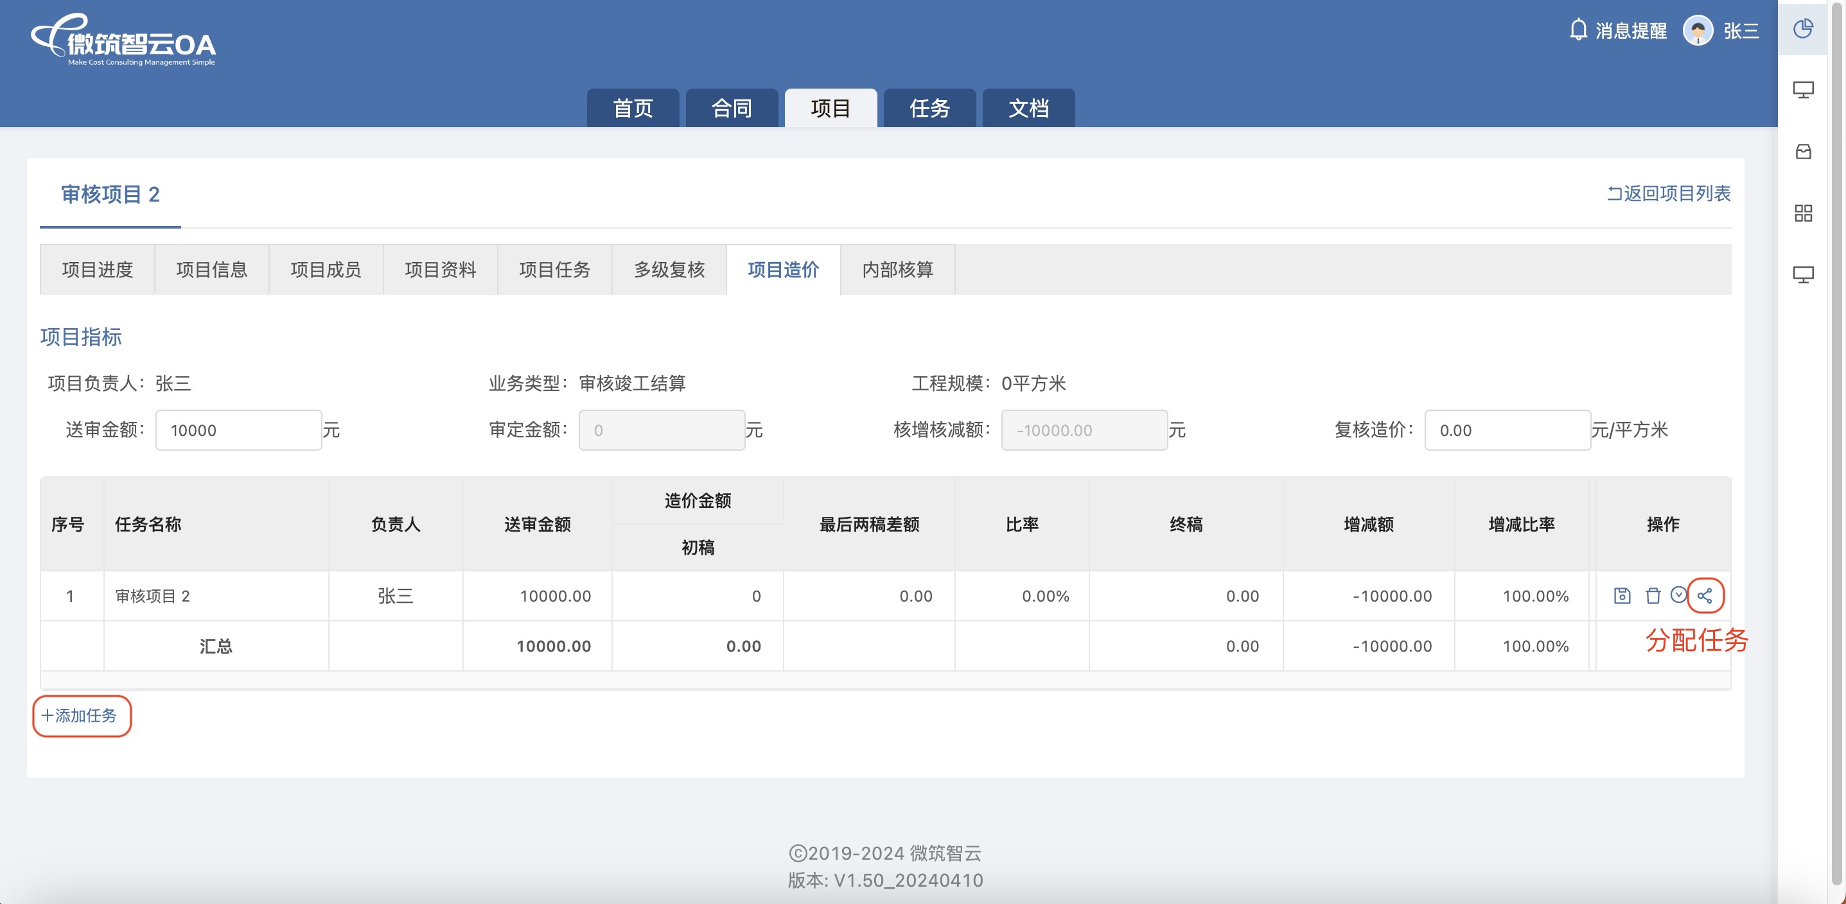Open the pie chart sidebar icon
1846x904 pixels.
click(x=1803, y=29)
